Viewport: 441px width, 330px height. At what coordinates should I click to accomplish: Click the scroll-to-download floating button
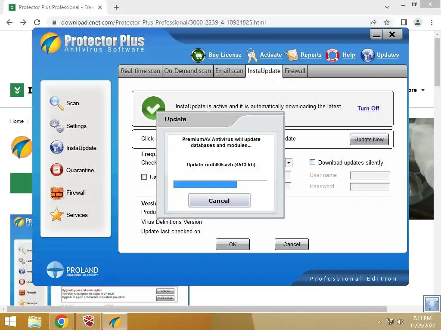click(432, 304)
